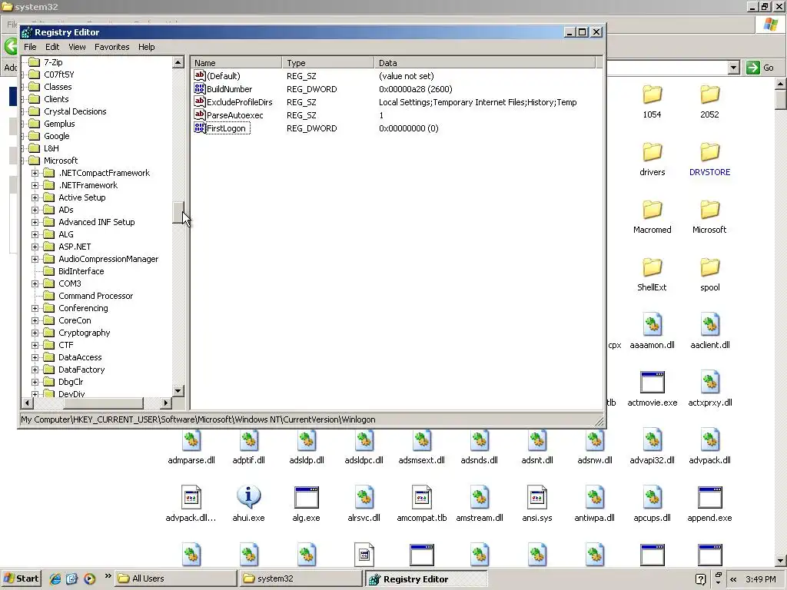Image resolution: width=787 pixels, height=590 pixels.
Task: Expand the AudioCompressionManager key
Action: [x=35, y=260]
